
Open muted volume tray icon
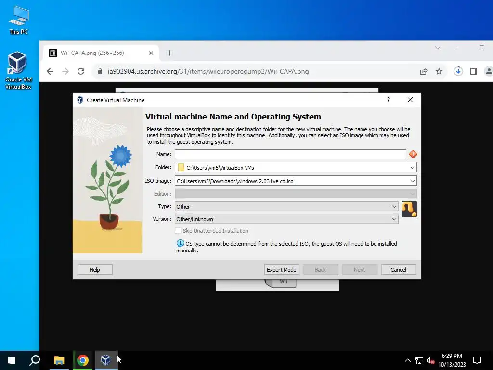click(x=430, y=360)
